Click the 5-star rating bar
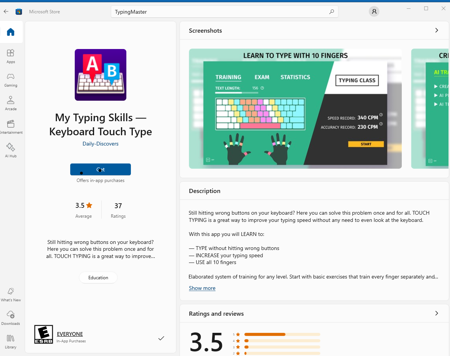The image size is (450, 356). pos(282,334)
